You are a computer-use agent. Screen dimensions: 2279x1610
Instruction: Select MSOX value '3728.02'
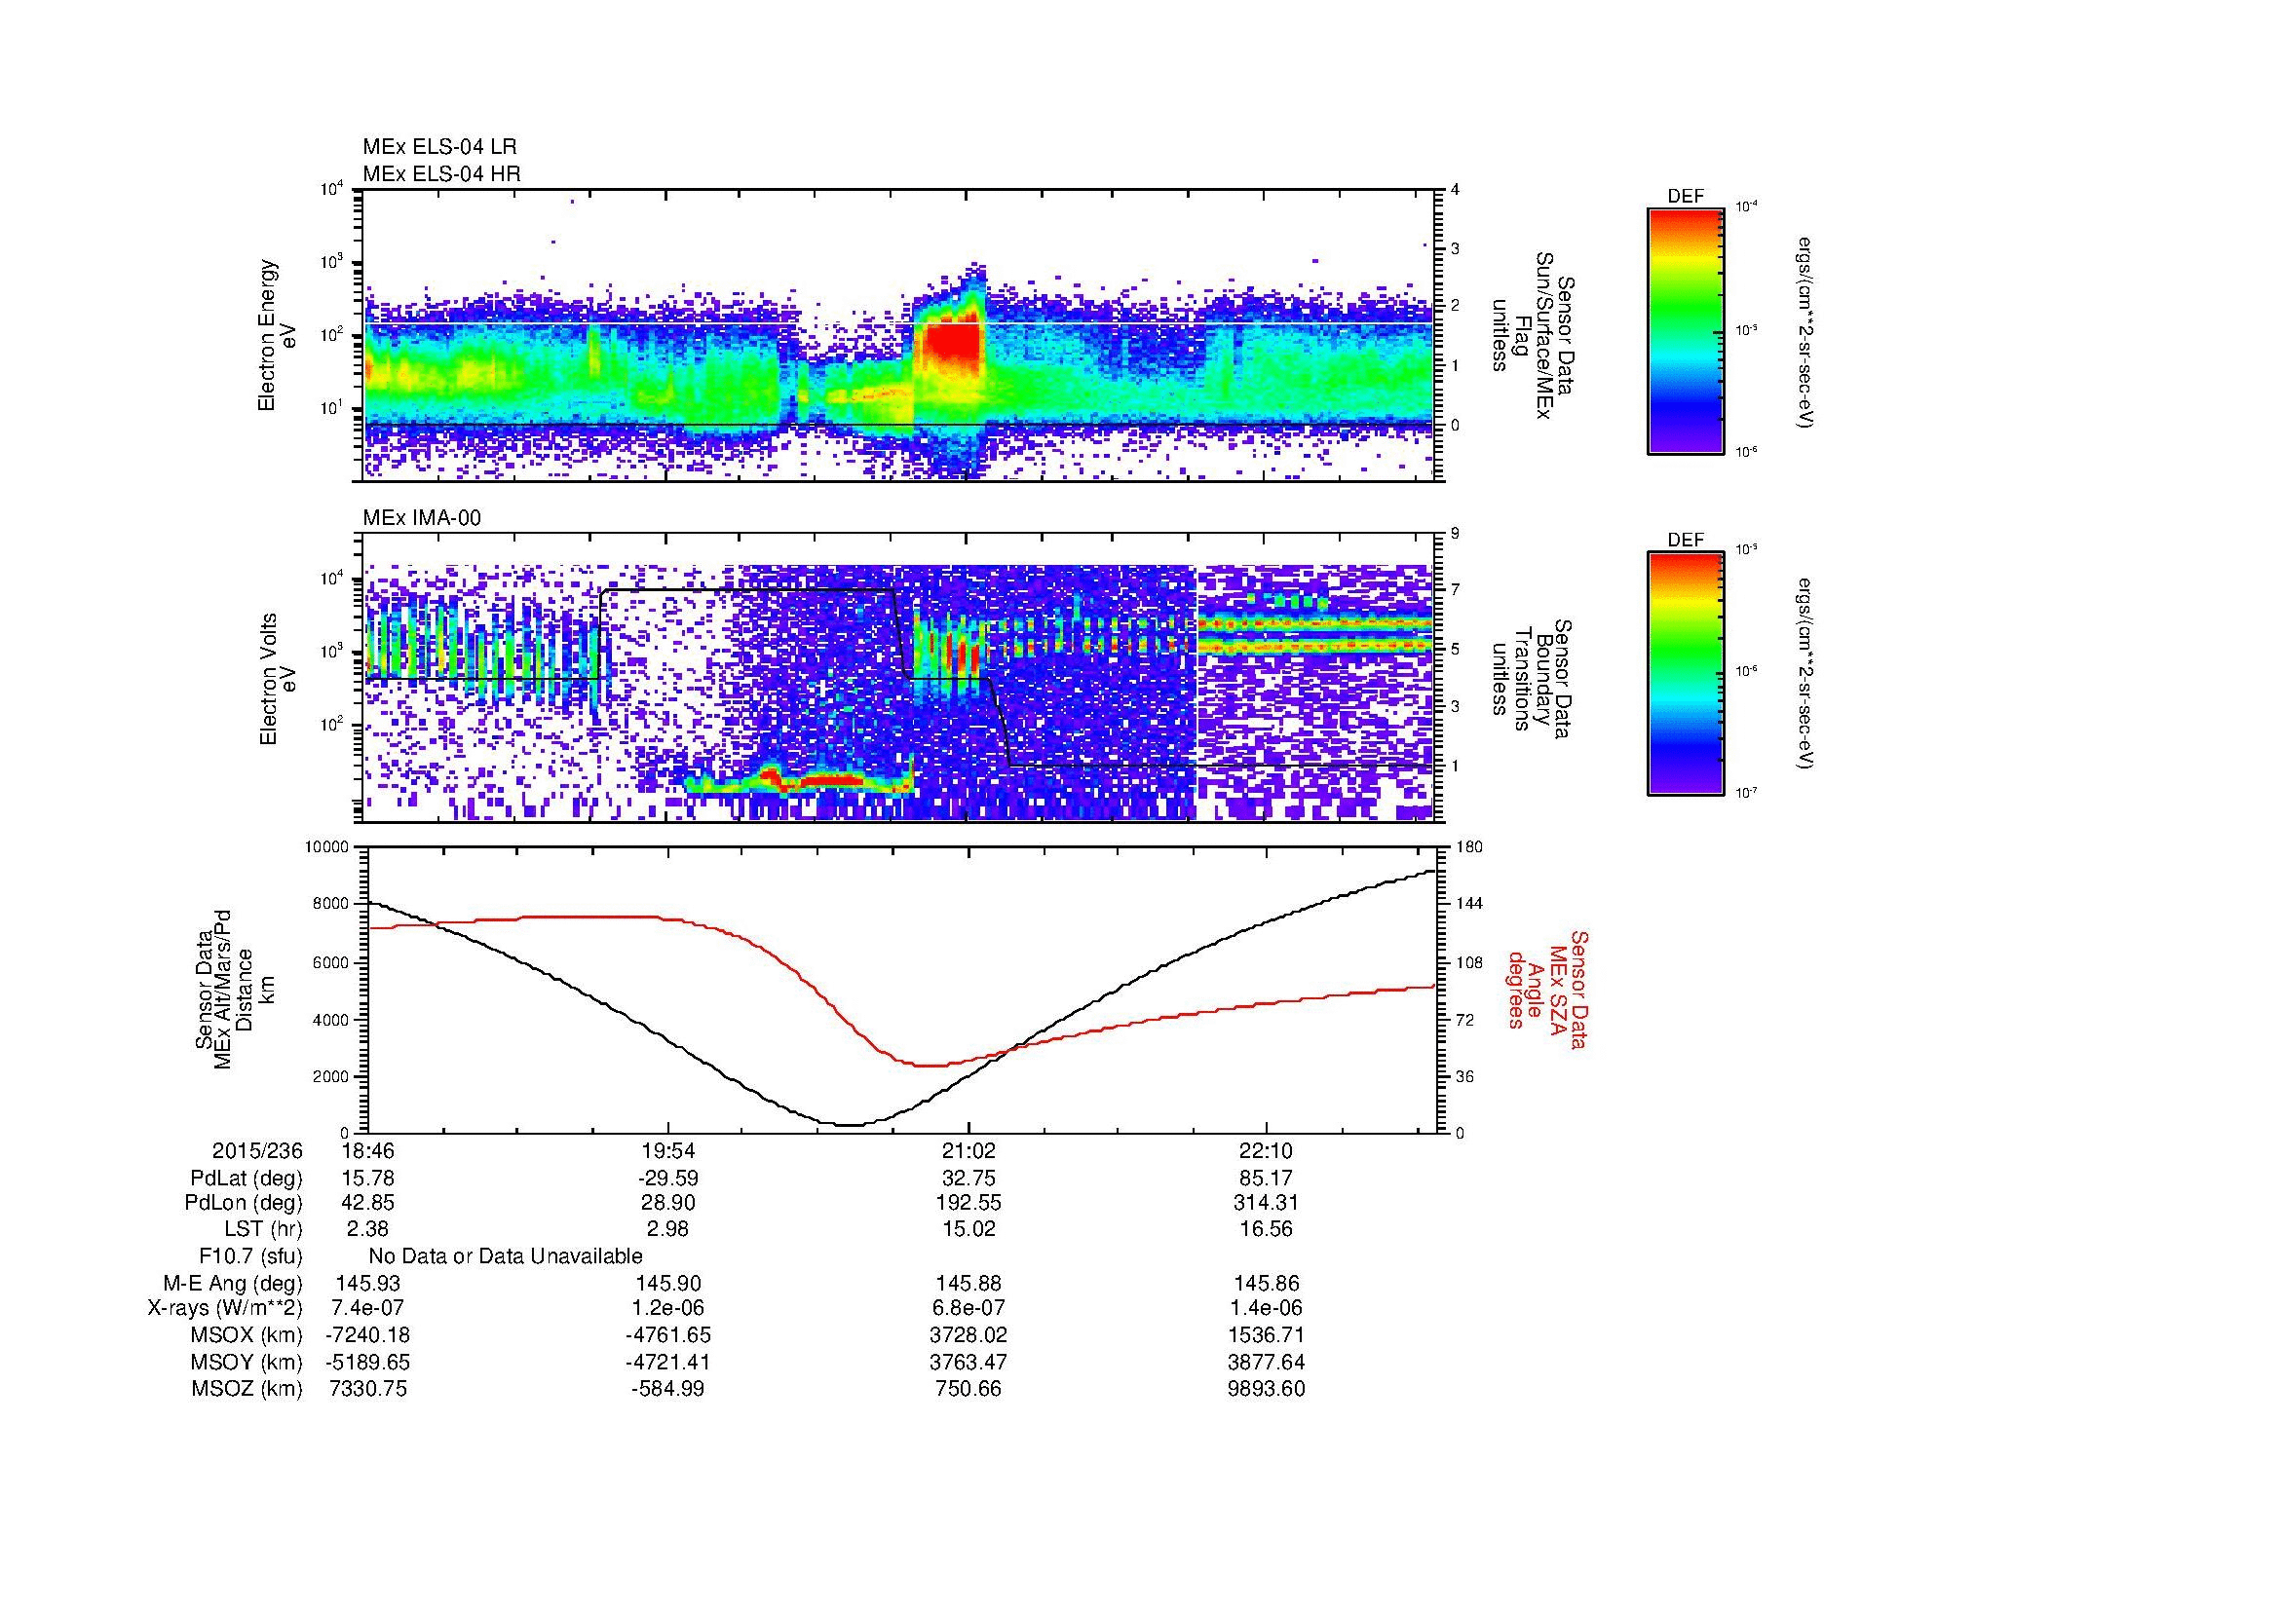tap(968, 1335)
